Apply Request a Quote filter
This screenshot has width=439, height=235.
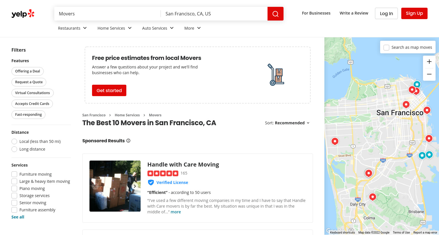point(29,82)
